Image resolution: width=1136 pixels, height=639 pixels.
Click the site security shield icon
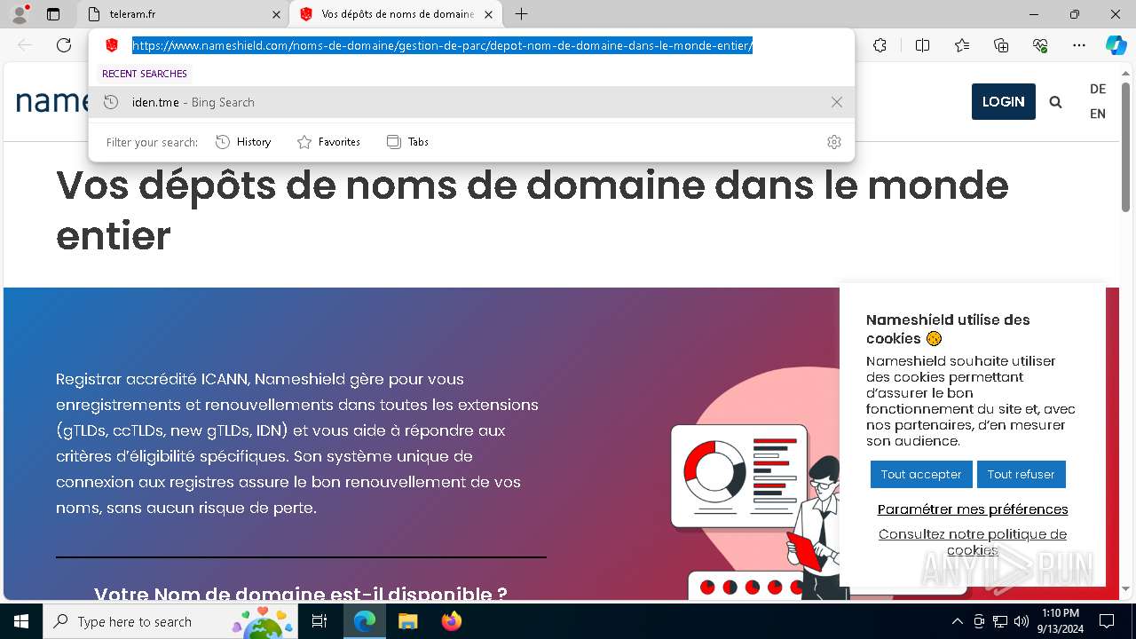[x=112, y=45]
